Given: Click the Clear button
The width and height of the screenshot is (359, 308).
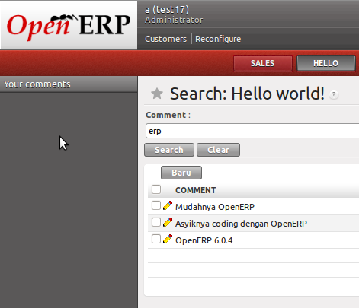Looking at the screenshot, I should coord(218,150).
